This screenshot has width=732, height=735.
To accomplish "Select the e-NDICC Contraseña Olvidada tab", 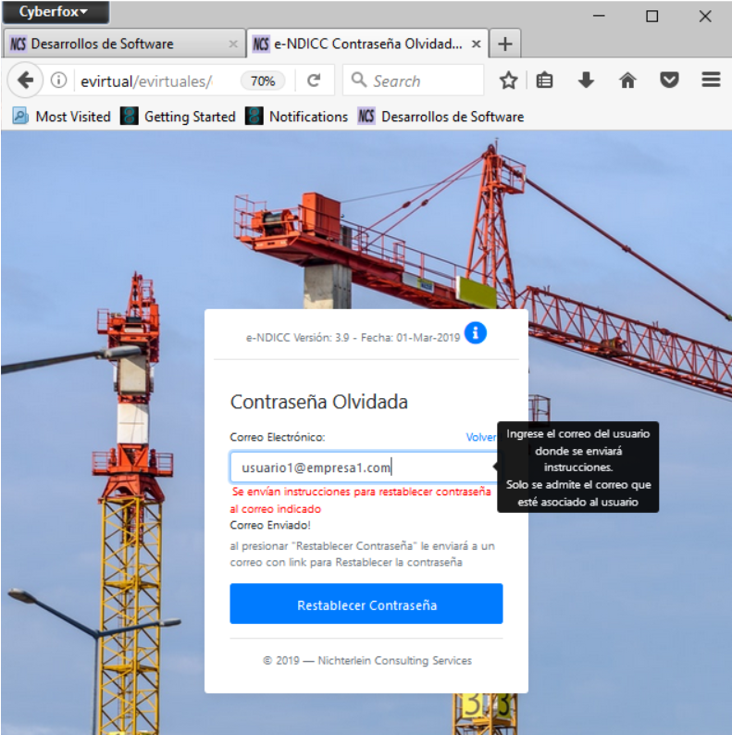I will coord(356,44).
